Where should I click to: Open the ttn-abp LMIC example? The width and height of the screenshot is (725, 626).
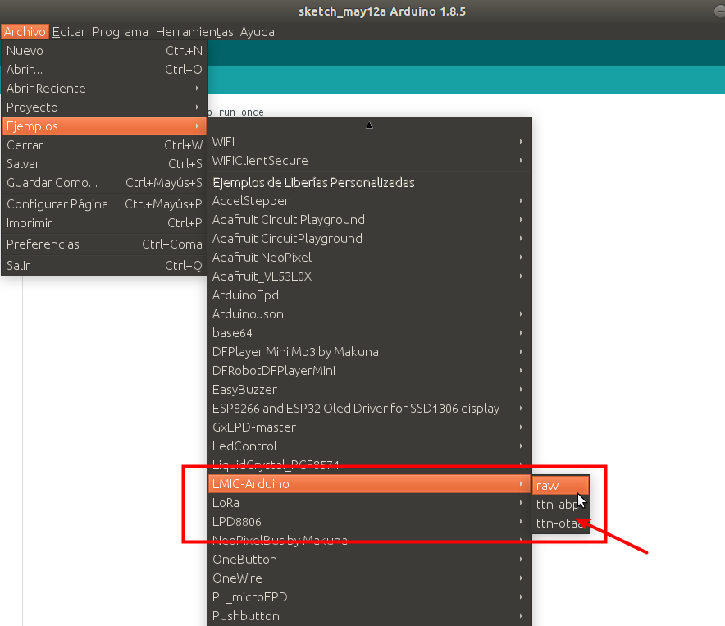pos(560,505)
